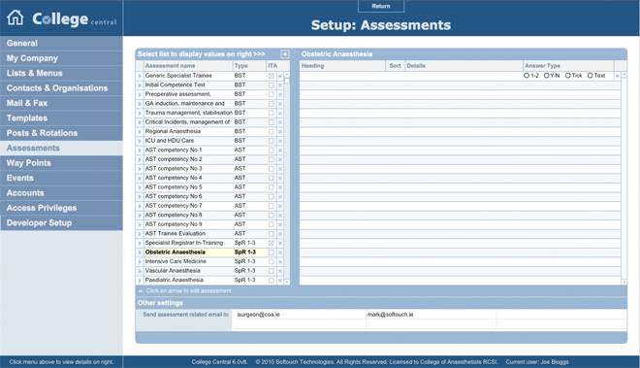The height and width of the screenshot is (368, 640).
Task: Click the empty third email field
Action: click(x=561, y=315)
